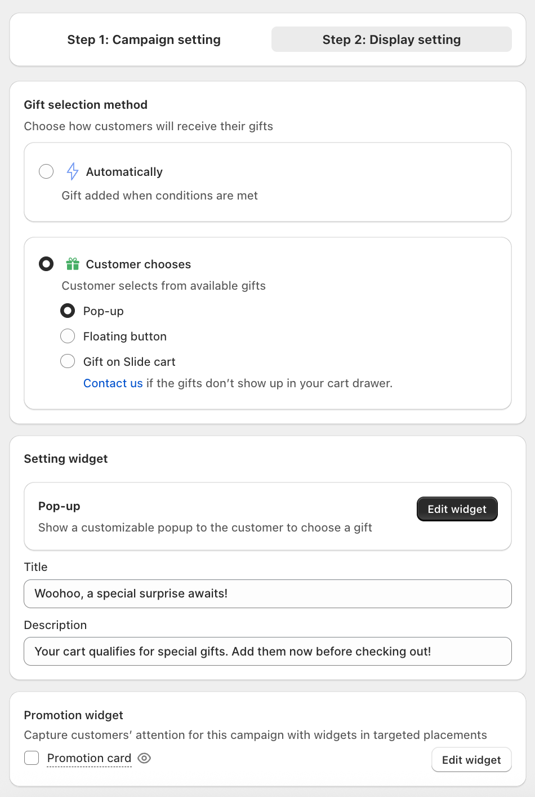Click the Pop-up widget description card

[x=267, y=516]
